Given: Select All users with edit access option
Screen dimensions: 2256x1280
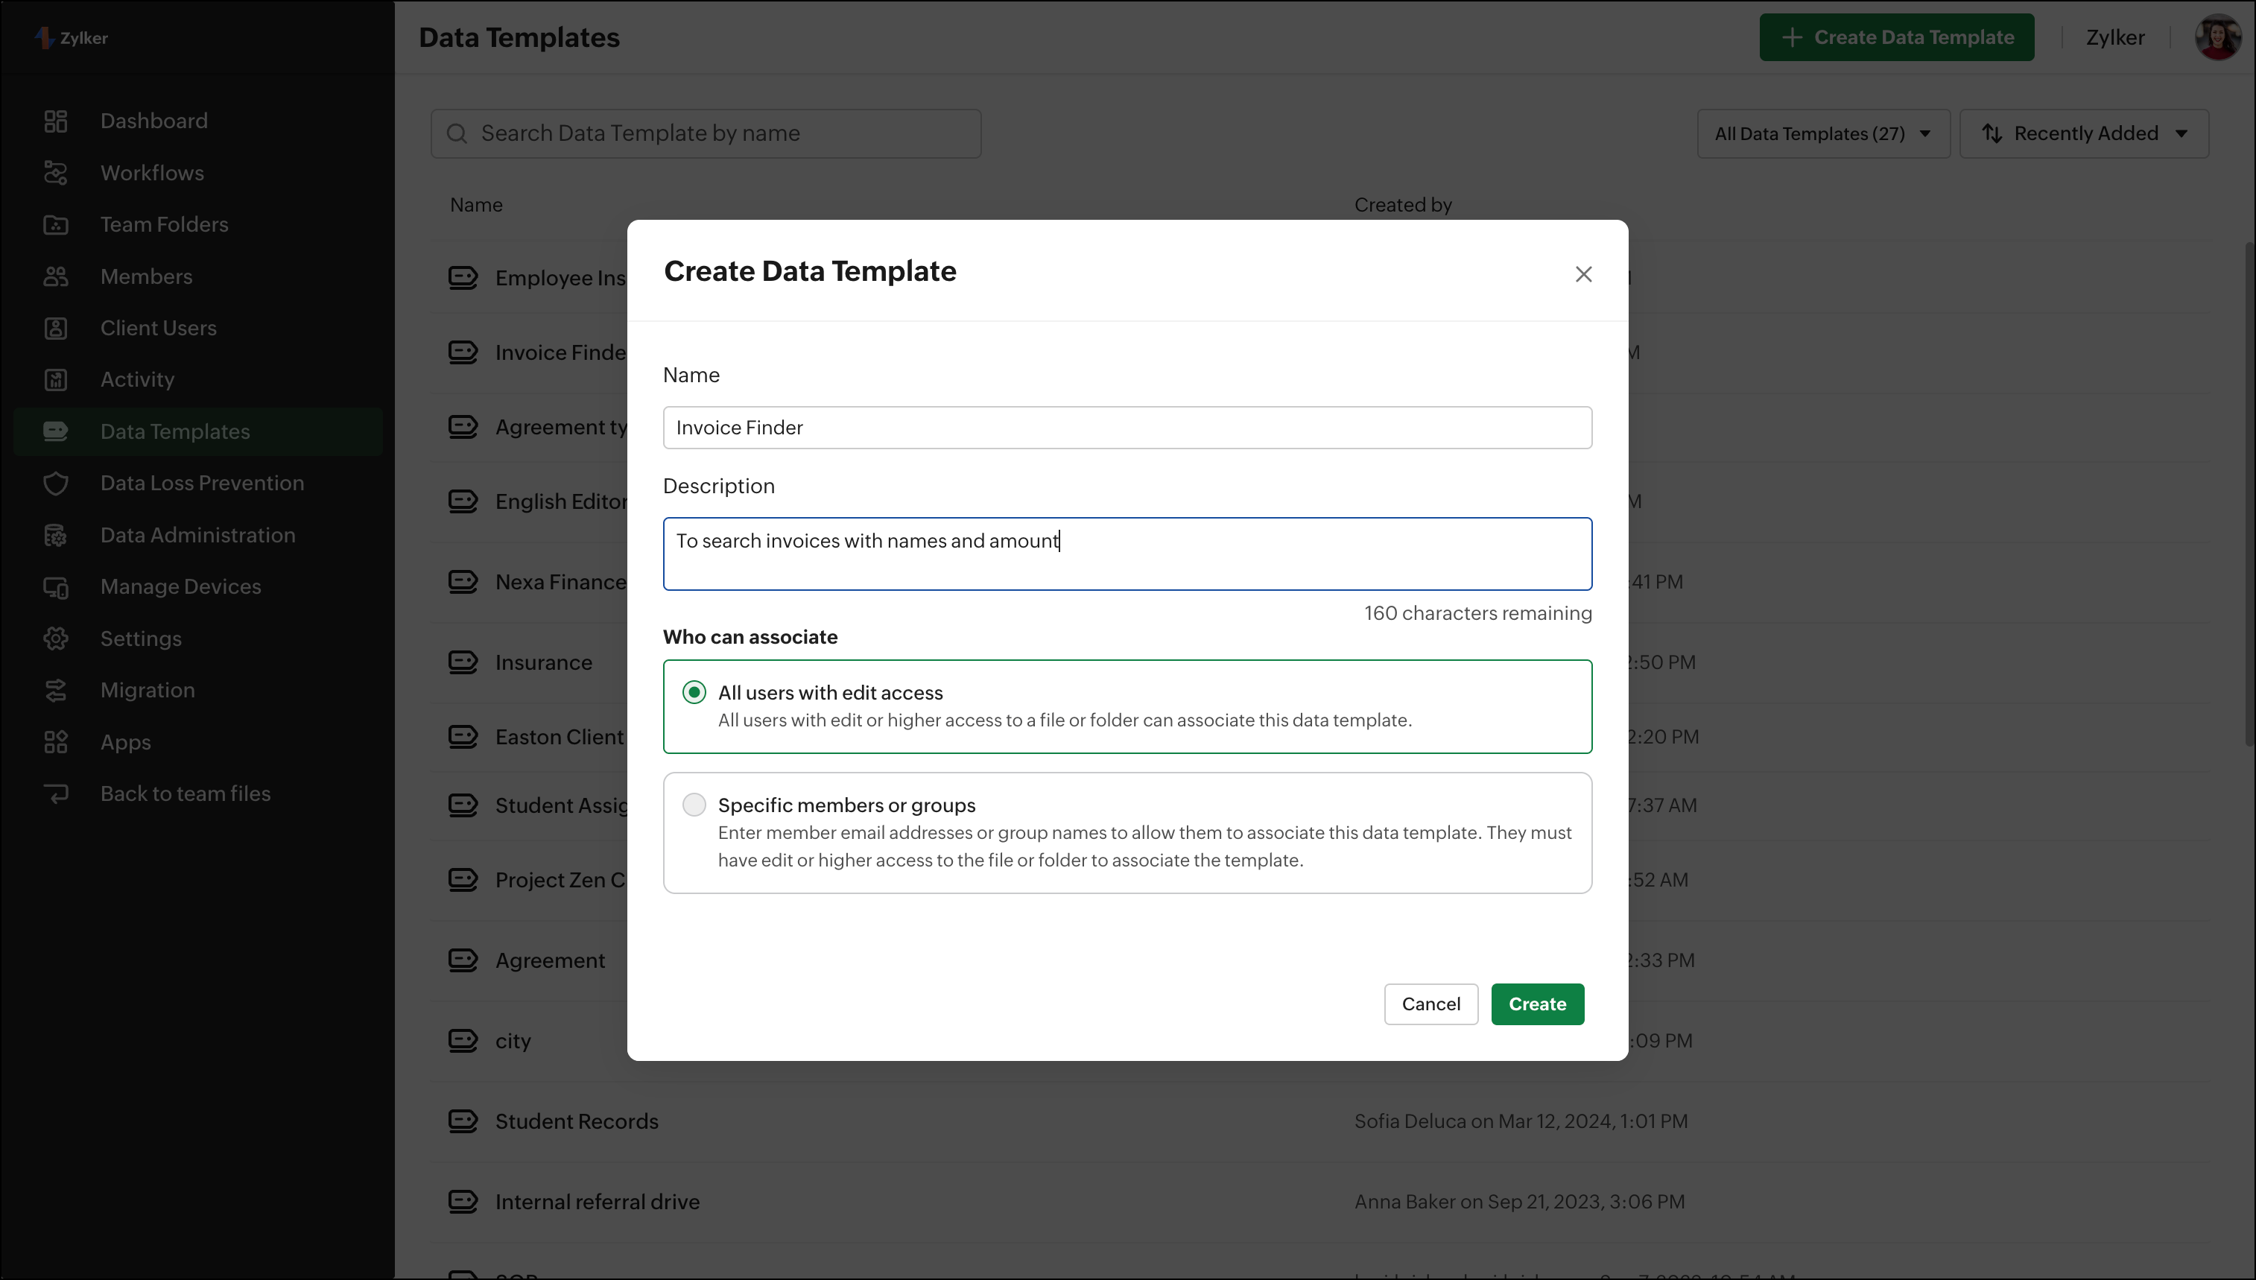Looking at the screenshot, I should [x=694, y=693].
